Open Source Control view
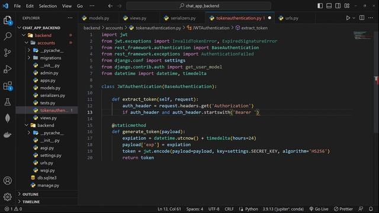Image resolution: width=379 pixels, height=213 pixels. pyautogui.click(x=8, y=53)
